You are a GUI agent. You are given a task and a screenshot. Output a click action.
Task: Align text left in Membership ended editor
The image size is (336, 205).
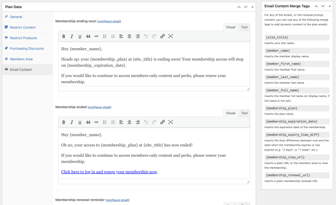[x=121, y=122]
